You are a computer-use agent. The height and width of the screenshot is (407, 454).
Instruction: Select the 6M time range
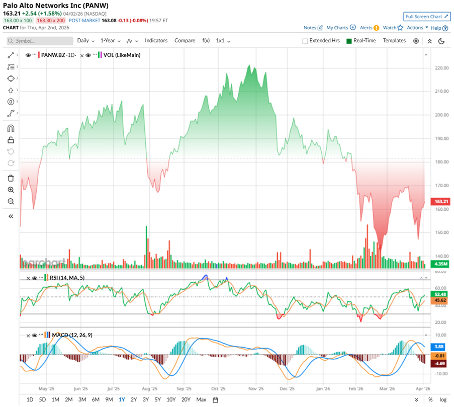point(96,400)
